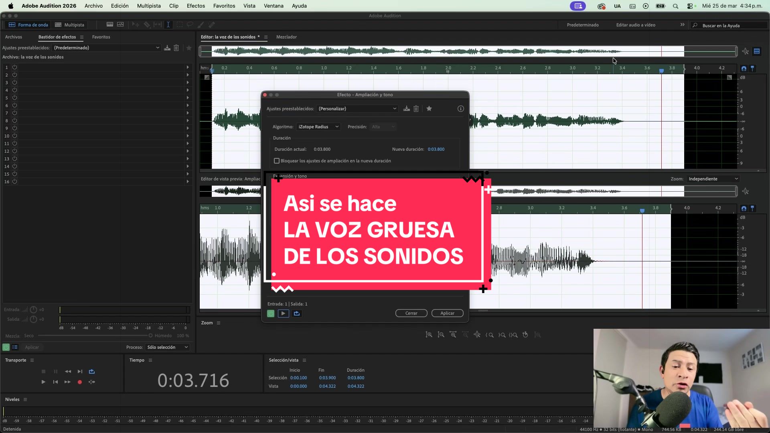Mark dialog preset as favorite star
Screen dimensions: 770x433
(x=429, y=109)
